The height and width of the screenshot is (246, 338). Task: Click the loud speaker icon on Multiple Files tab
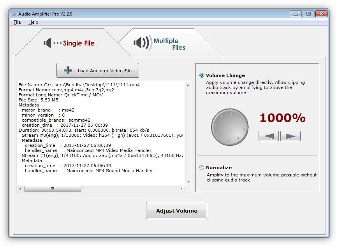(x=142, y=43)
